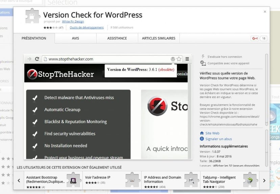Show previous related extensions
Viewport: 280px width, 194px height.
(19, 180)
